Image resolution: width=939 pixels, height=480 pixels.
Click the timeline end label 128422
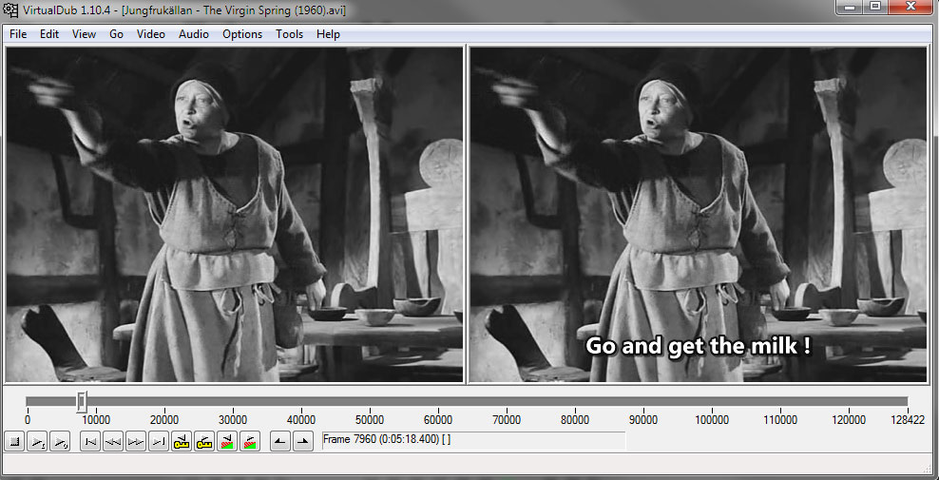click(908, 419)
